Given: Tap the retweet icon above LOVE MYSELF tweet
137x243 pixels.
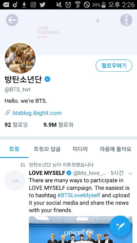Looking at the screenshot, I should (x=23, y=165).
